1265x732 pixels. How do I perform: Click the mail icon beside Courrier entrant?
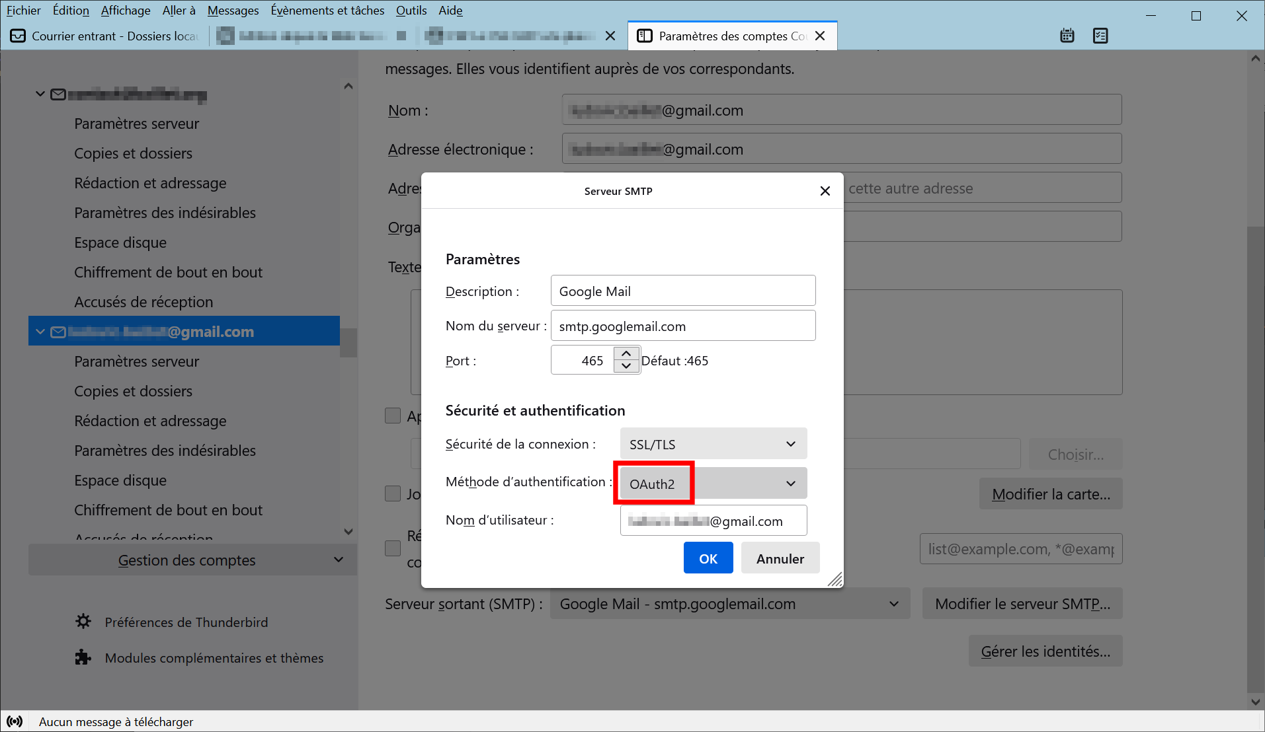[17, 36]
